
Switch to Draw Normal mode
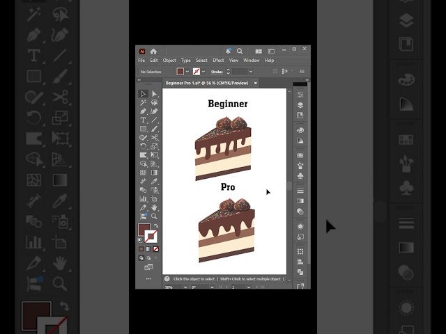click(x=141, y=258)
